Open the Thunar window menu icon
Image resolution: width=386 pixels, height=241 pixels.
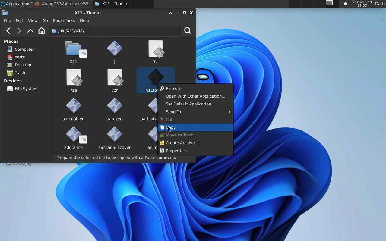tap(5, 13)
